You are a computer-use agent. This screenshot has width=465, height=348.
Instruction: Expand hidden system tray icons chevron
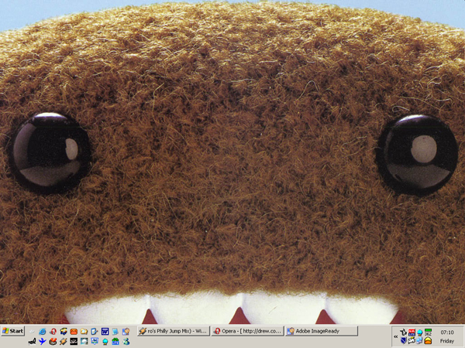pyautogui.click(x=395, y=336)
